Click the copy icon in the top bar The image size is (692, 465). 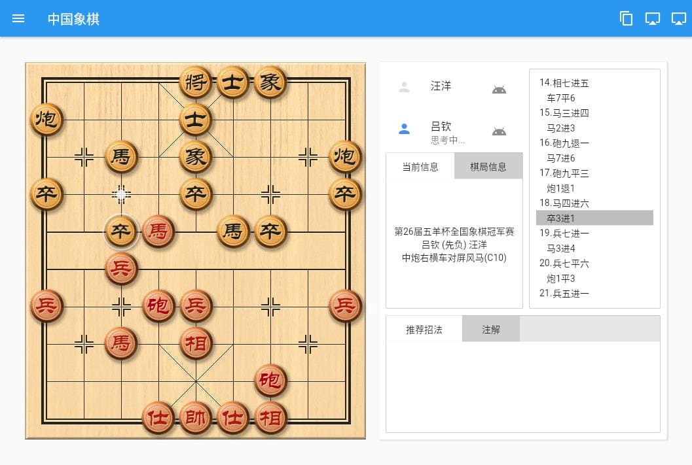pos(626,18)
